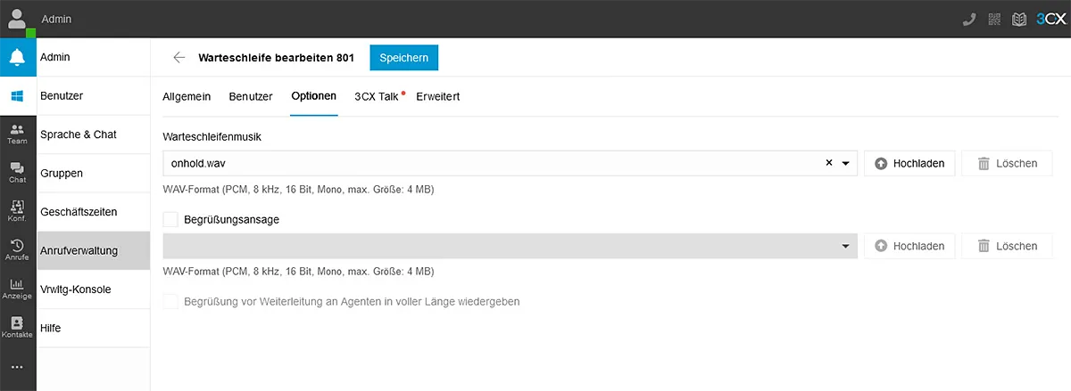Click the phone dialer icon in header

coord(969,19)
